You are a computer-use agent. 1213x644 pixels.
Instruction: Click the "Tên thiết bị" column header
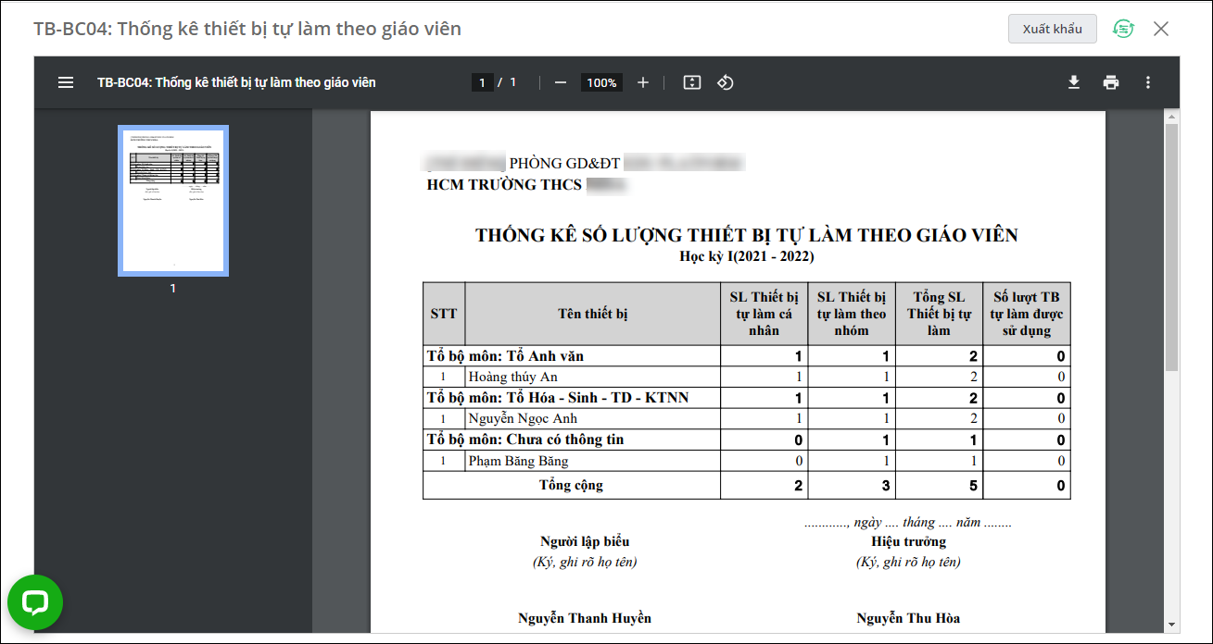[593, 314]
